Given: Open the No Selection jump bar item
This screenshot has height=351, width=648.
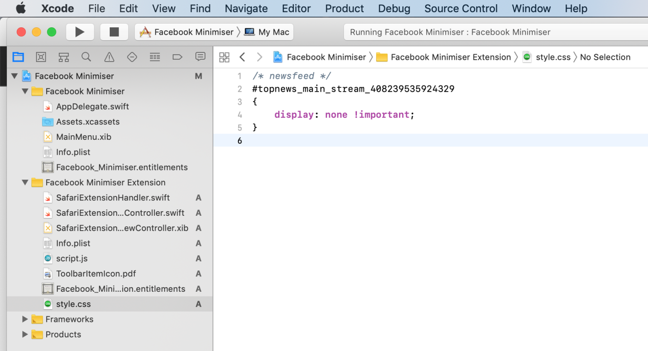Looking at the screenshot, I should (605, 57).
